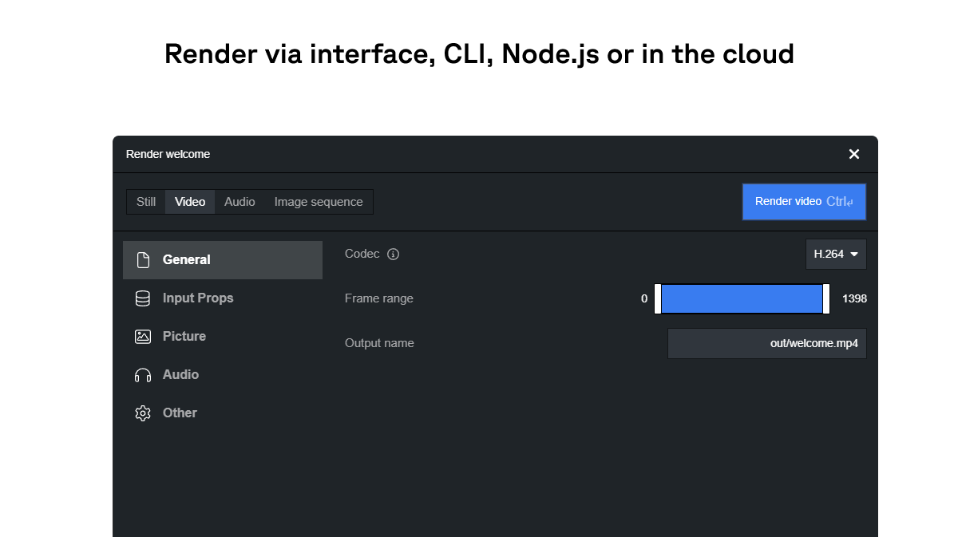Open the H.264 codec dropdown
The image size is (958, 537).
[836, 254]
